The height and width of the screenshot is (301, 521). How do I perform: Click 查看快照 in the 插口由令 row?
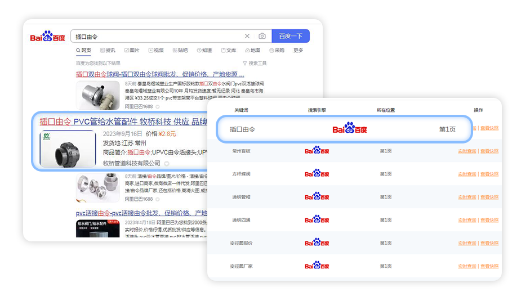click(x=489, y=128)
